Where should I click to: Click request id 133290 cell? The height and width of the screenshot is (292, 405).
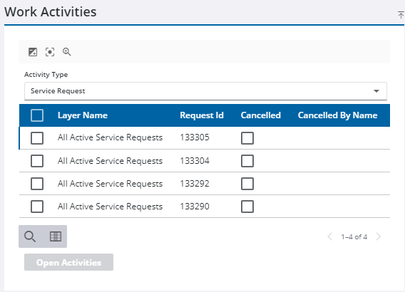pos(195,206)
